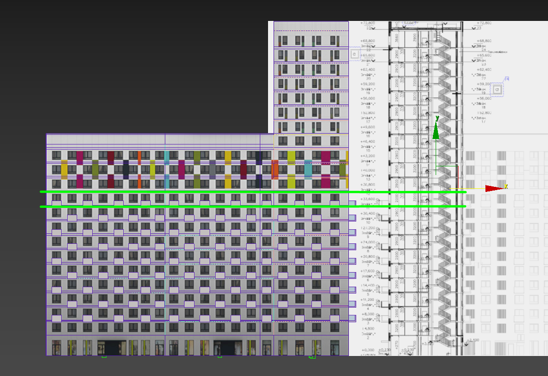Click the +0,000 ground level label
This screenshot has width=548, height=376.
pos(368,350)
